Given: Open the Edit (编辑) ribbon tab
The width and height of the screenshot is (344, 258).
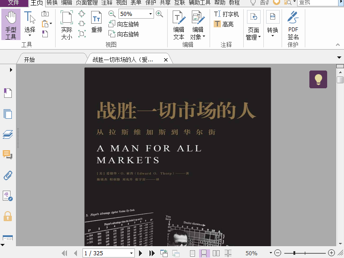Looking at the screenshot, I should tap(67, 3).
